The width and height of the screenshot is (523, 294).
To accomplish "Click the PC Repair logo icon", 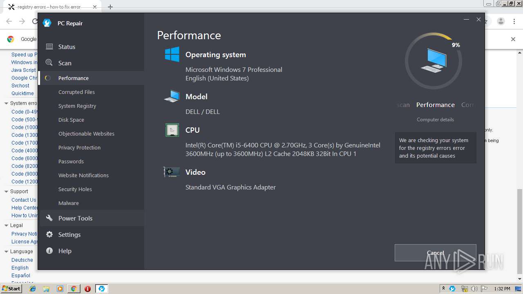I will click(47, 23).
